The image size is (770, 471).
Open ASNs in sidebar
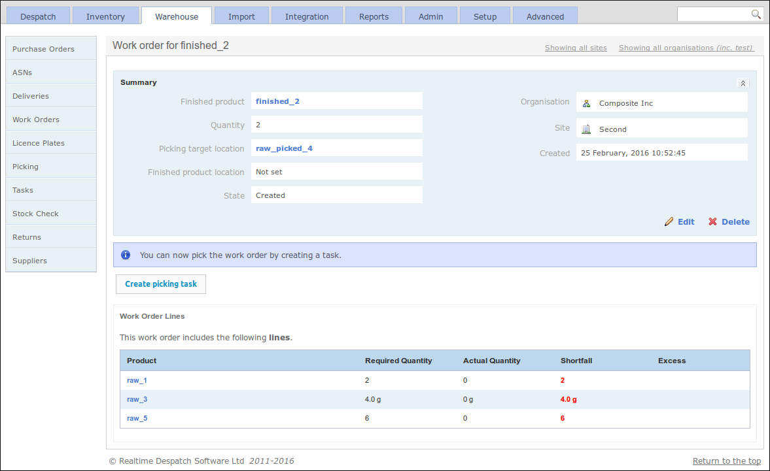tap(51, 72)
